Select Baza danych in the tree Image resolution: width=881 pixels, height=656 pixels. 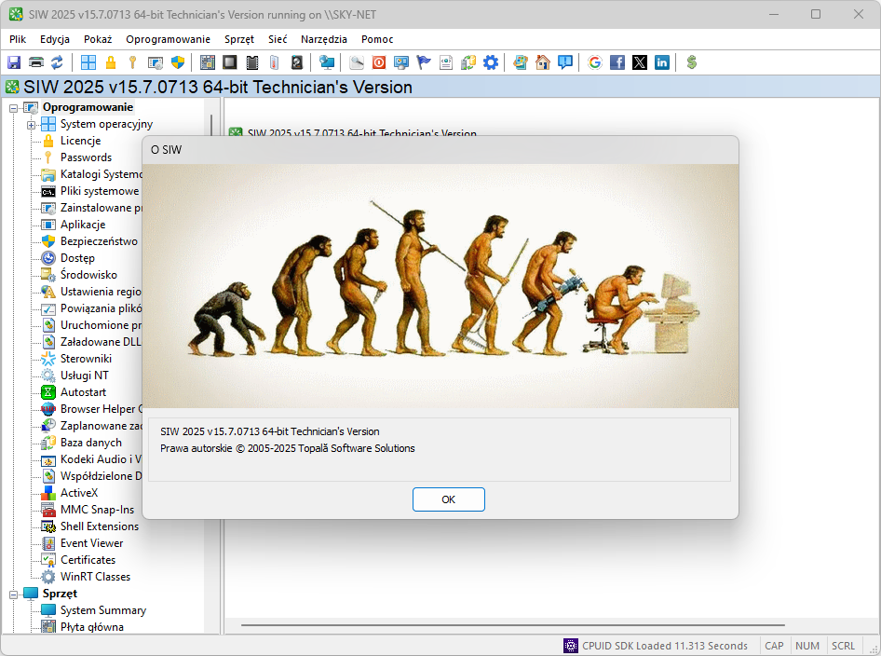(x=91, y=443)
